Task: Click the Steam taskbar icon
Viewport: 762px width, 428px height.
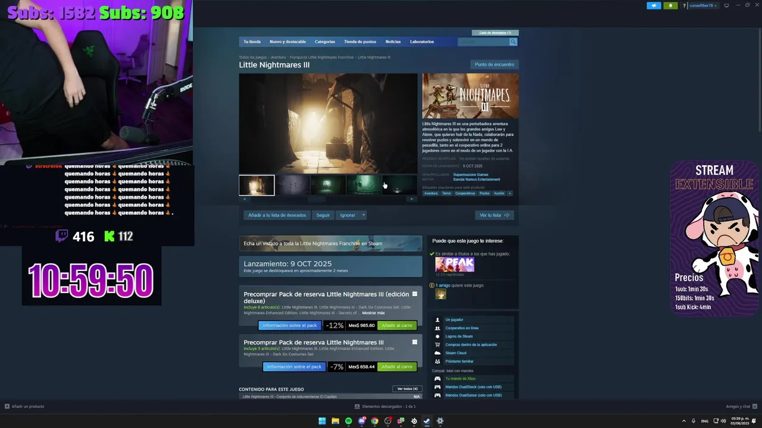Action: click(x=427, y=421)
